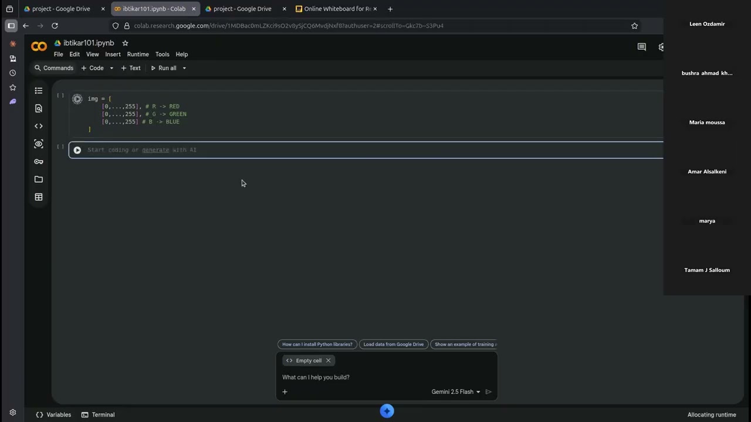Click Run all button

tap(164, 68)
